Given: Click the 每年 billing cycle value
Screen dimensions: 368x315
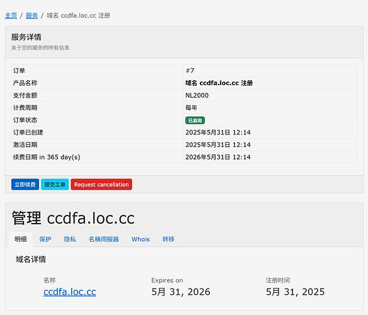Looking at the screenshot, I should (x=192, y=108).
